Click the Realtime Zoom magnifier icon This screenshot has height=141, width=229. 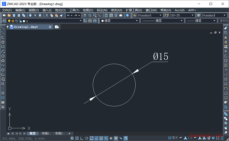click(90, 15)
